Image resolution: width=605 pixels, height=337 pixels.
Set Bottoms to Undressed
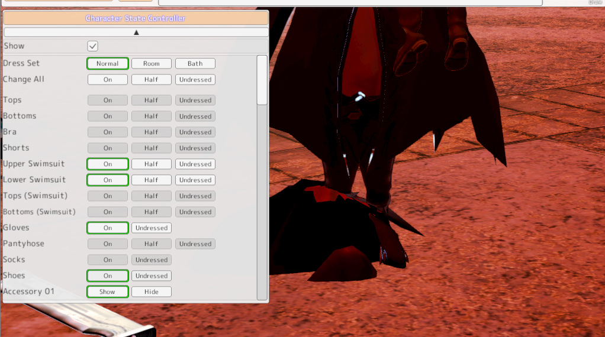click(x=195, y=116)
